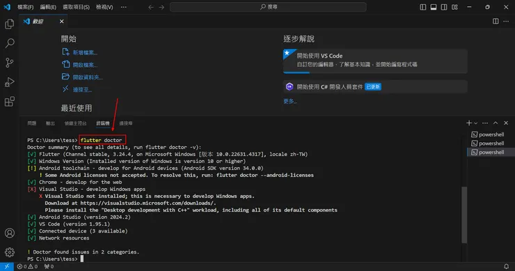515x271 pixels.
Task: Open the Search view in activity bar
Action: 10,43
